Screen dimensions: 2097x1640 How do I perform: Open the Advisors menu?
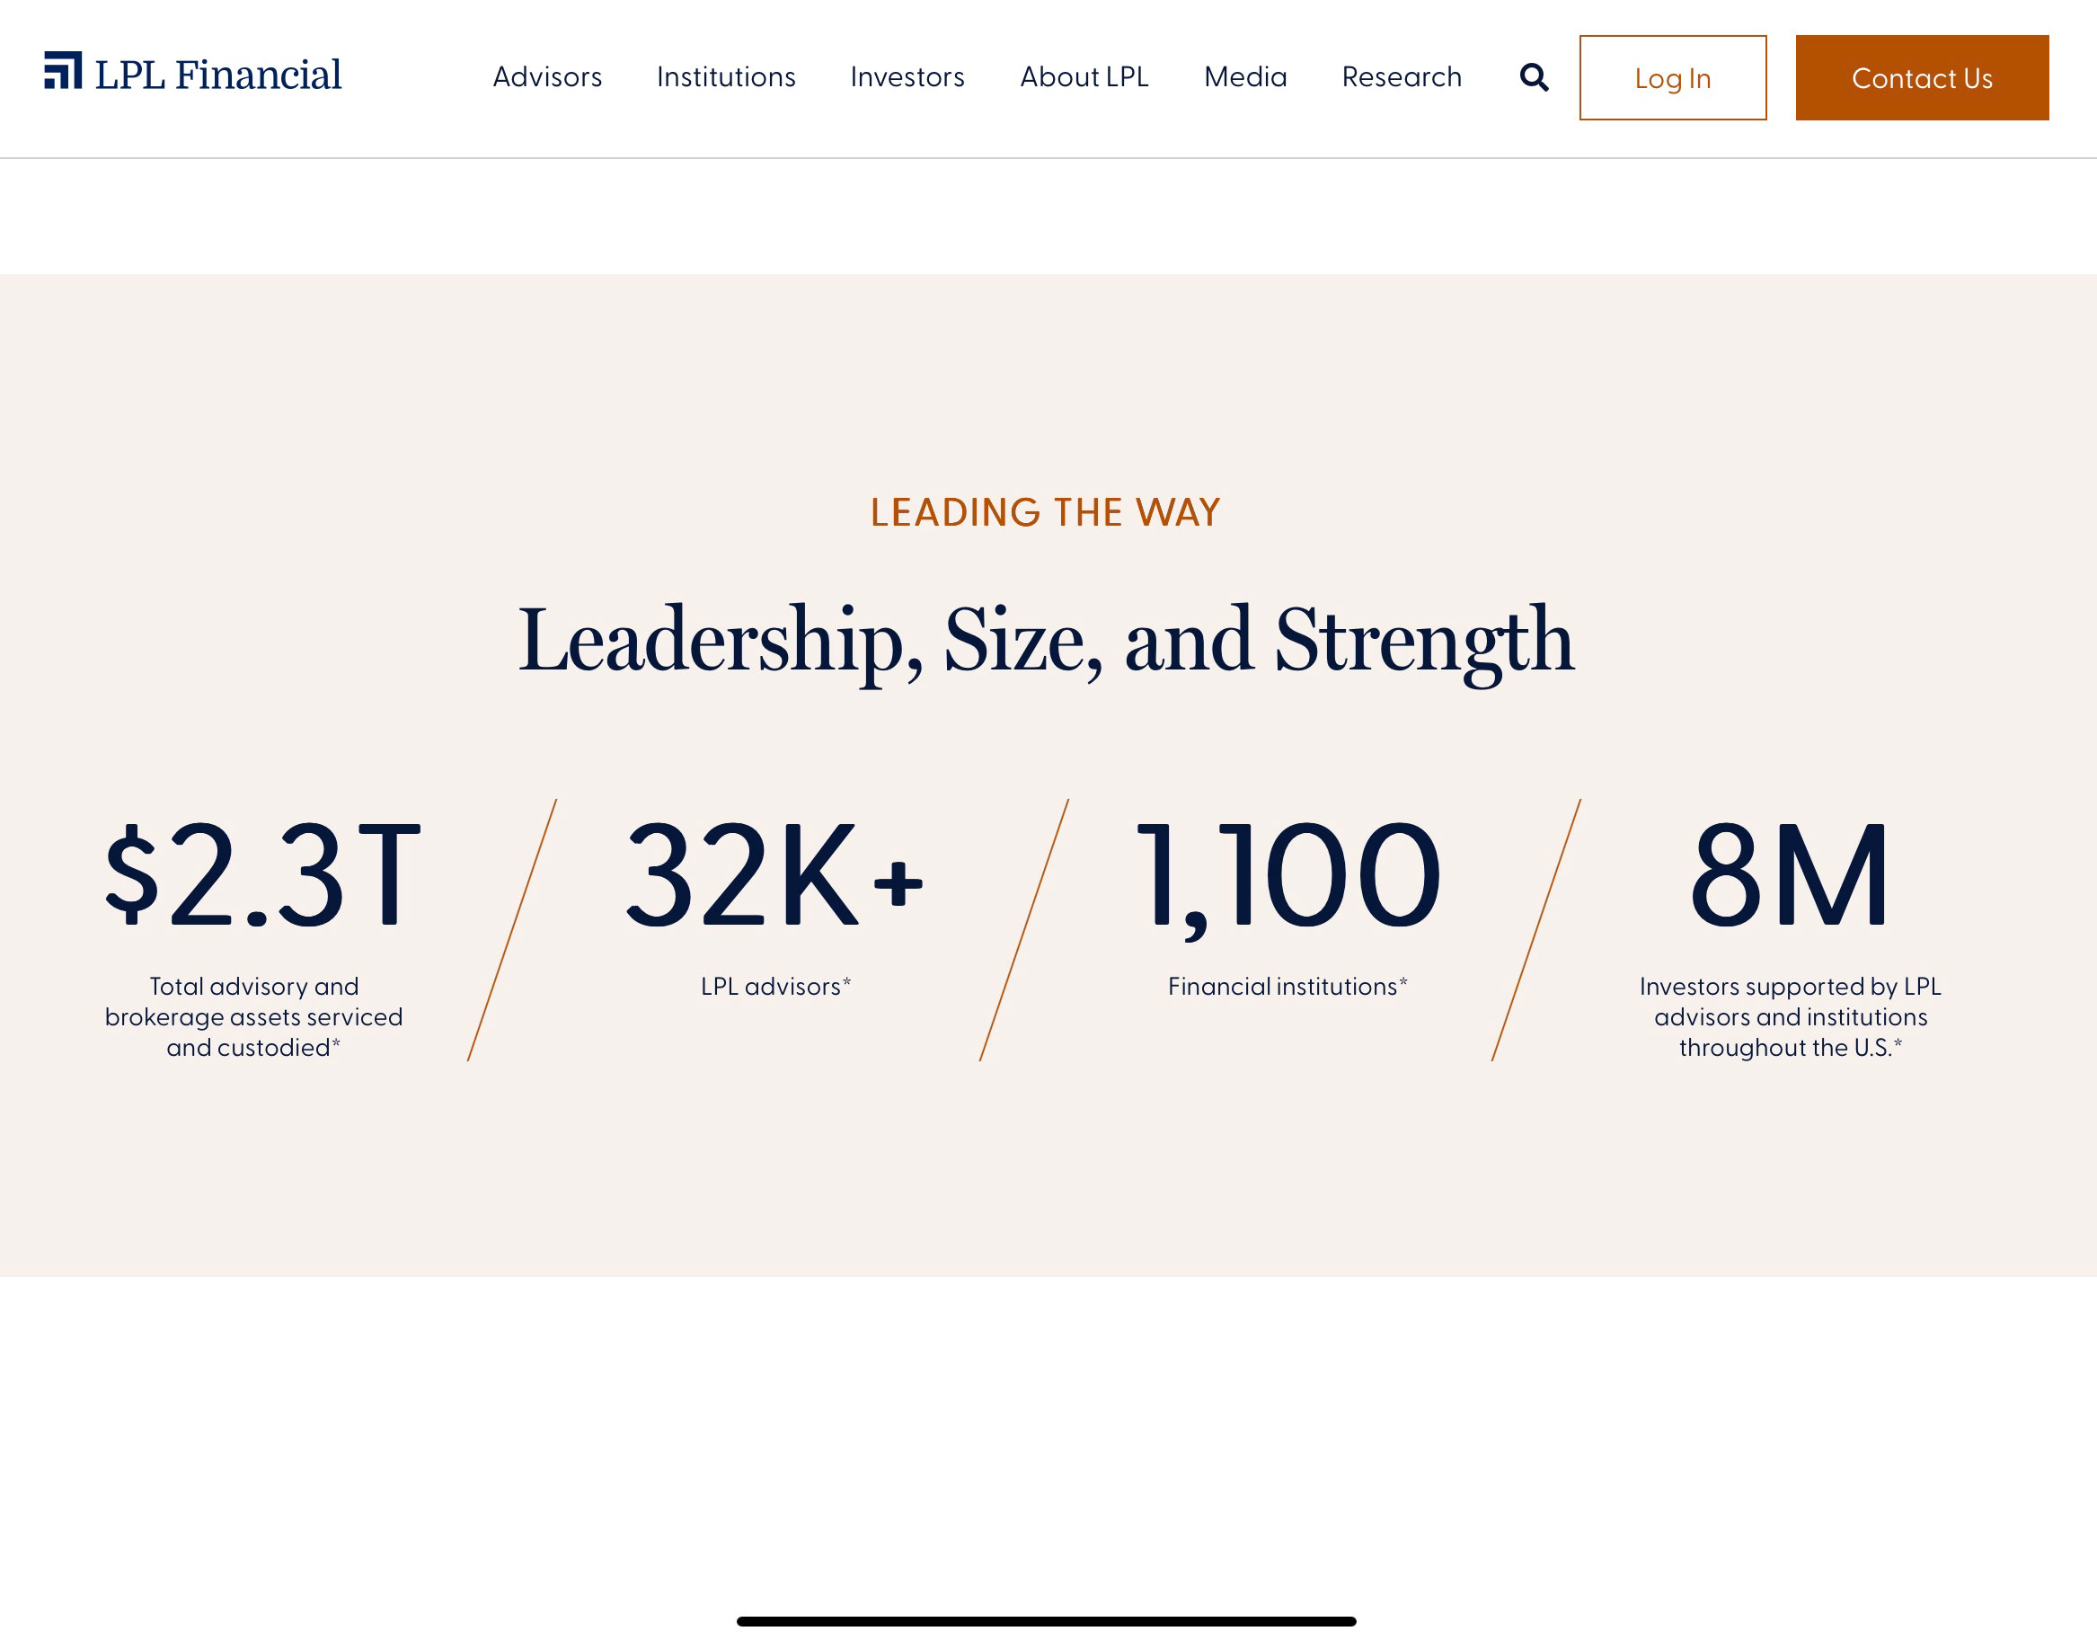(x=547, y=76)
